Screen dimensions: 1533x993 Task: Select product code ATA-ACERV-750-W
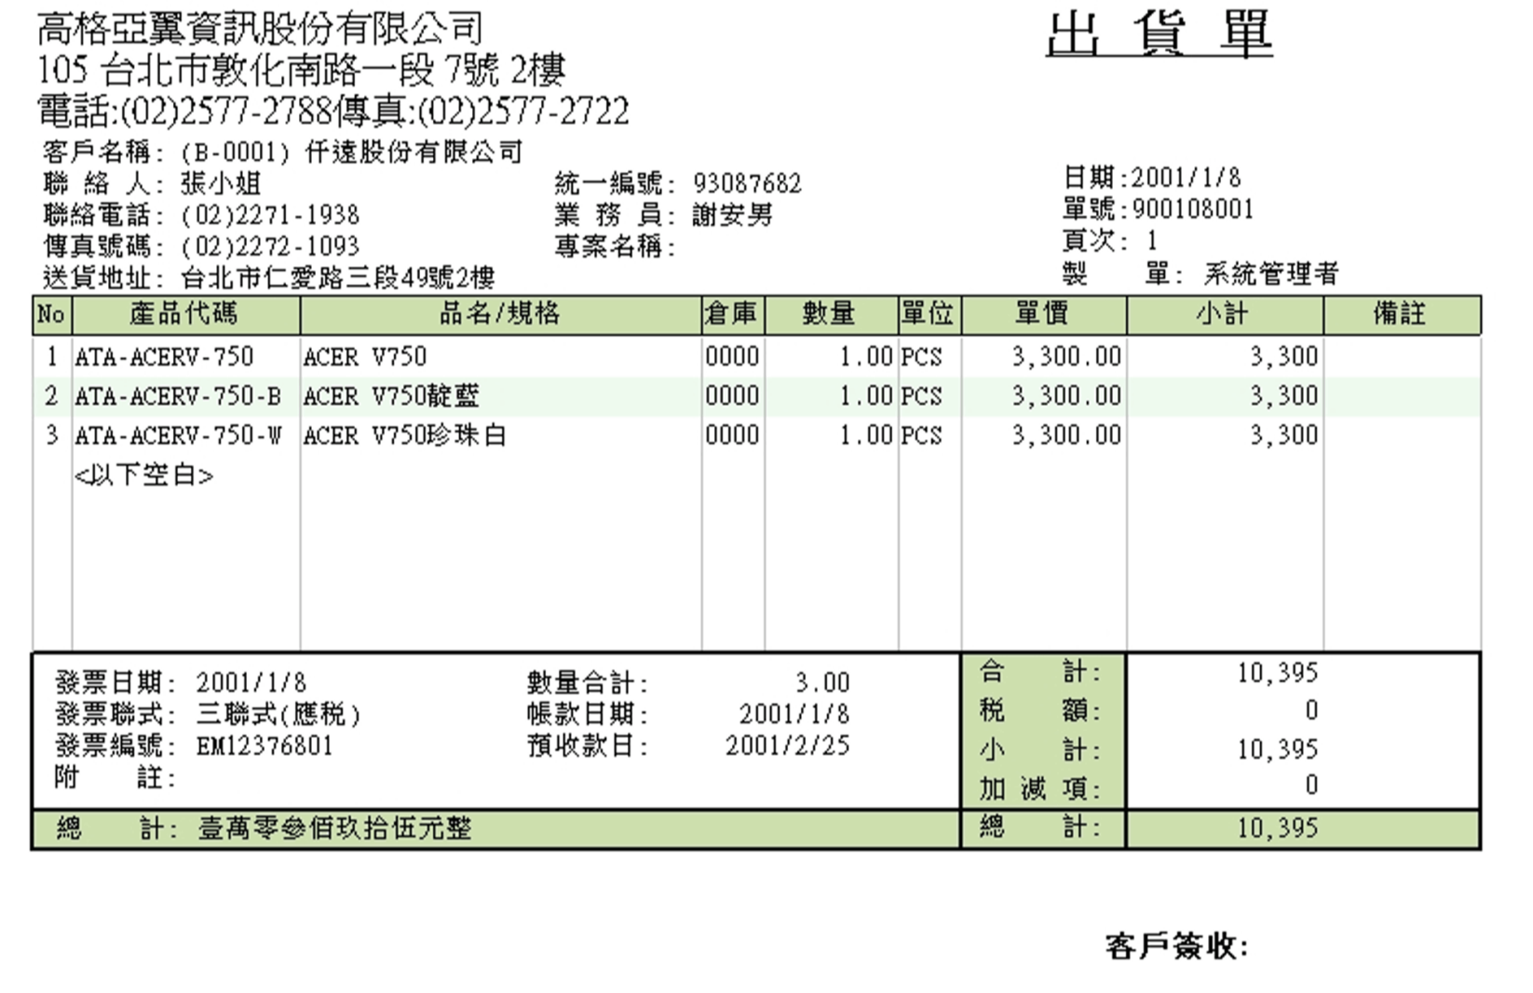[178, 436]
